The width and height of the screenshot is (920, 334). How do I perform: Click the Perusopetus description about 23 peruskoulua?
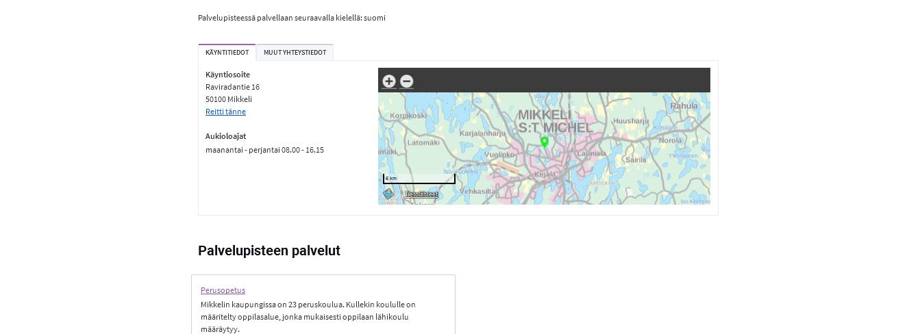[x=308, y=317]
